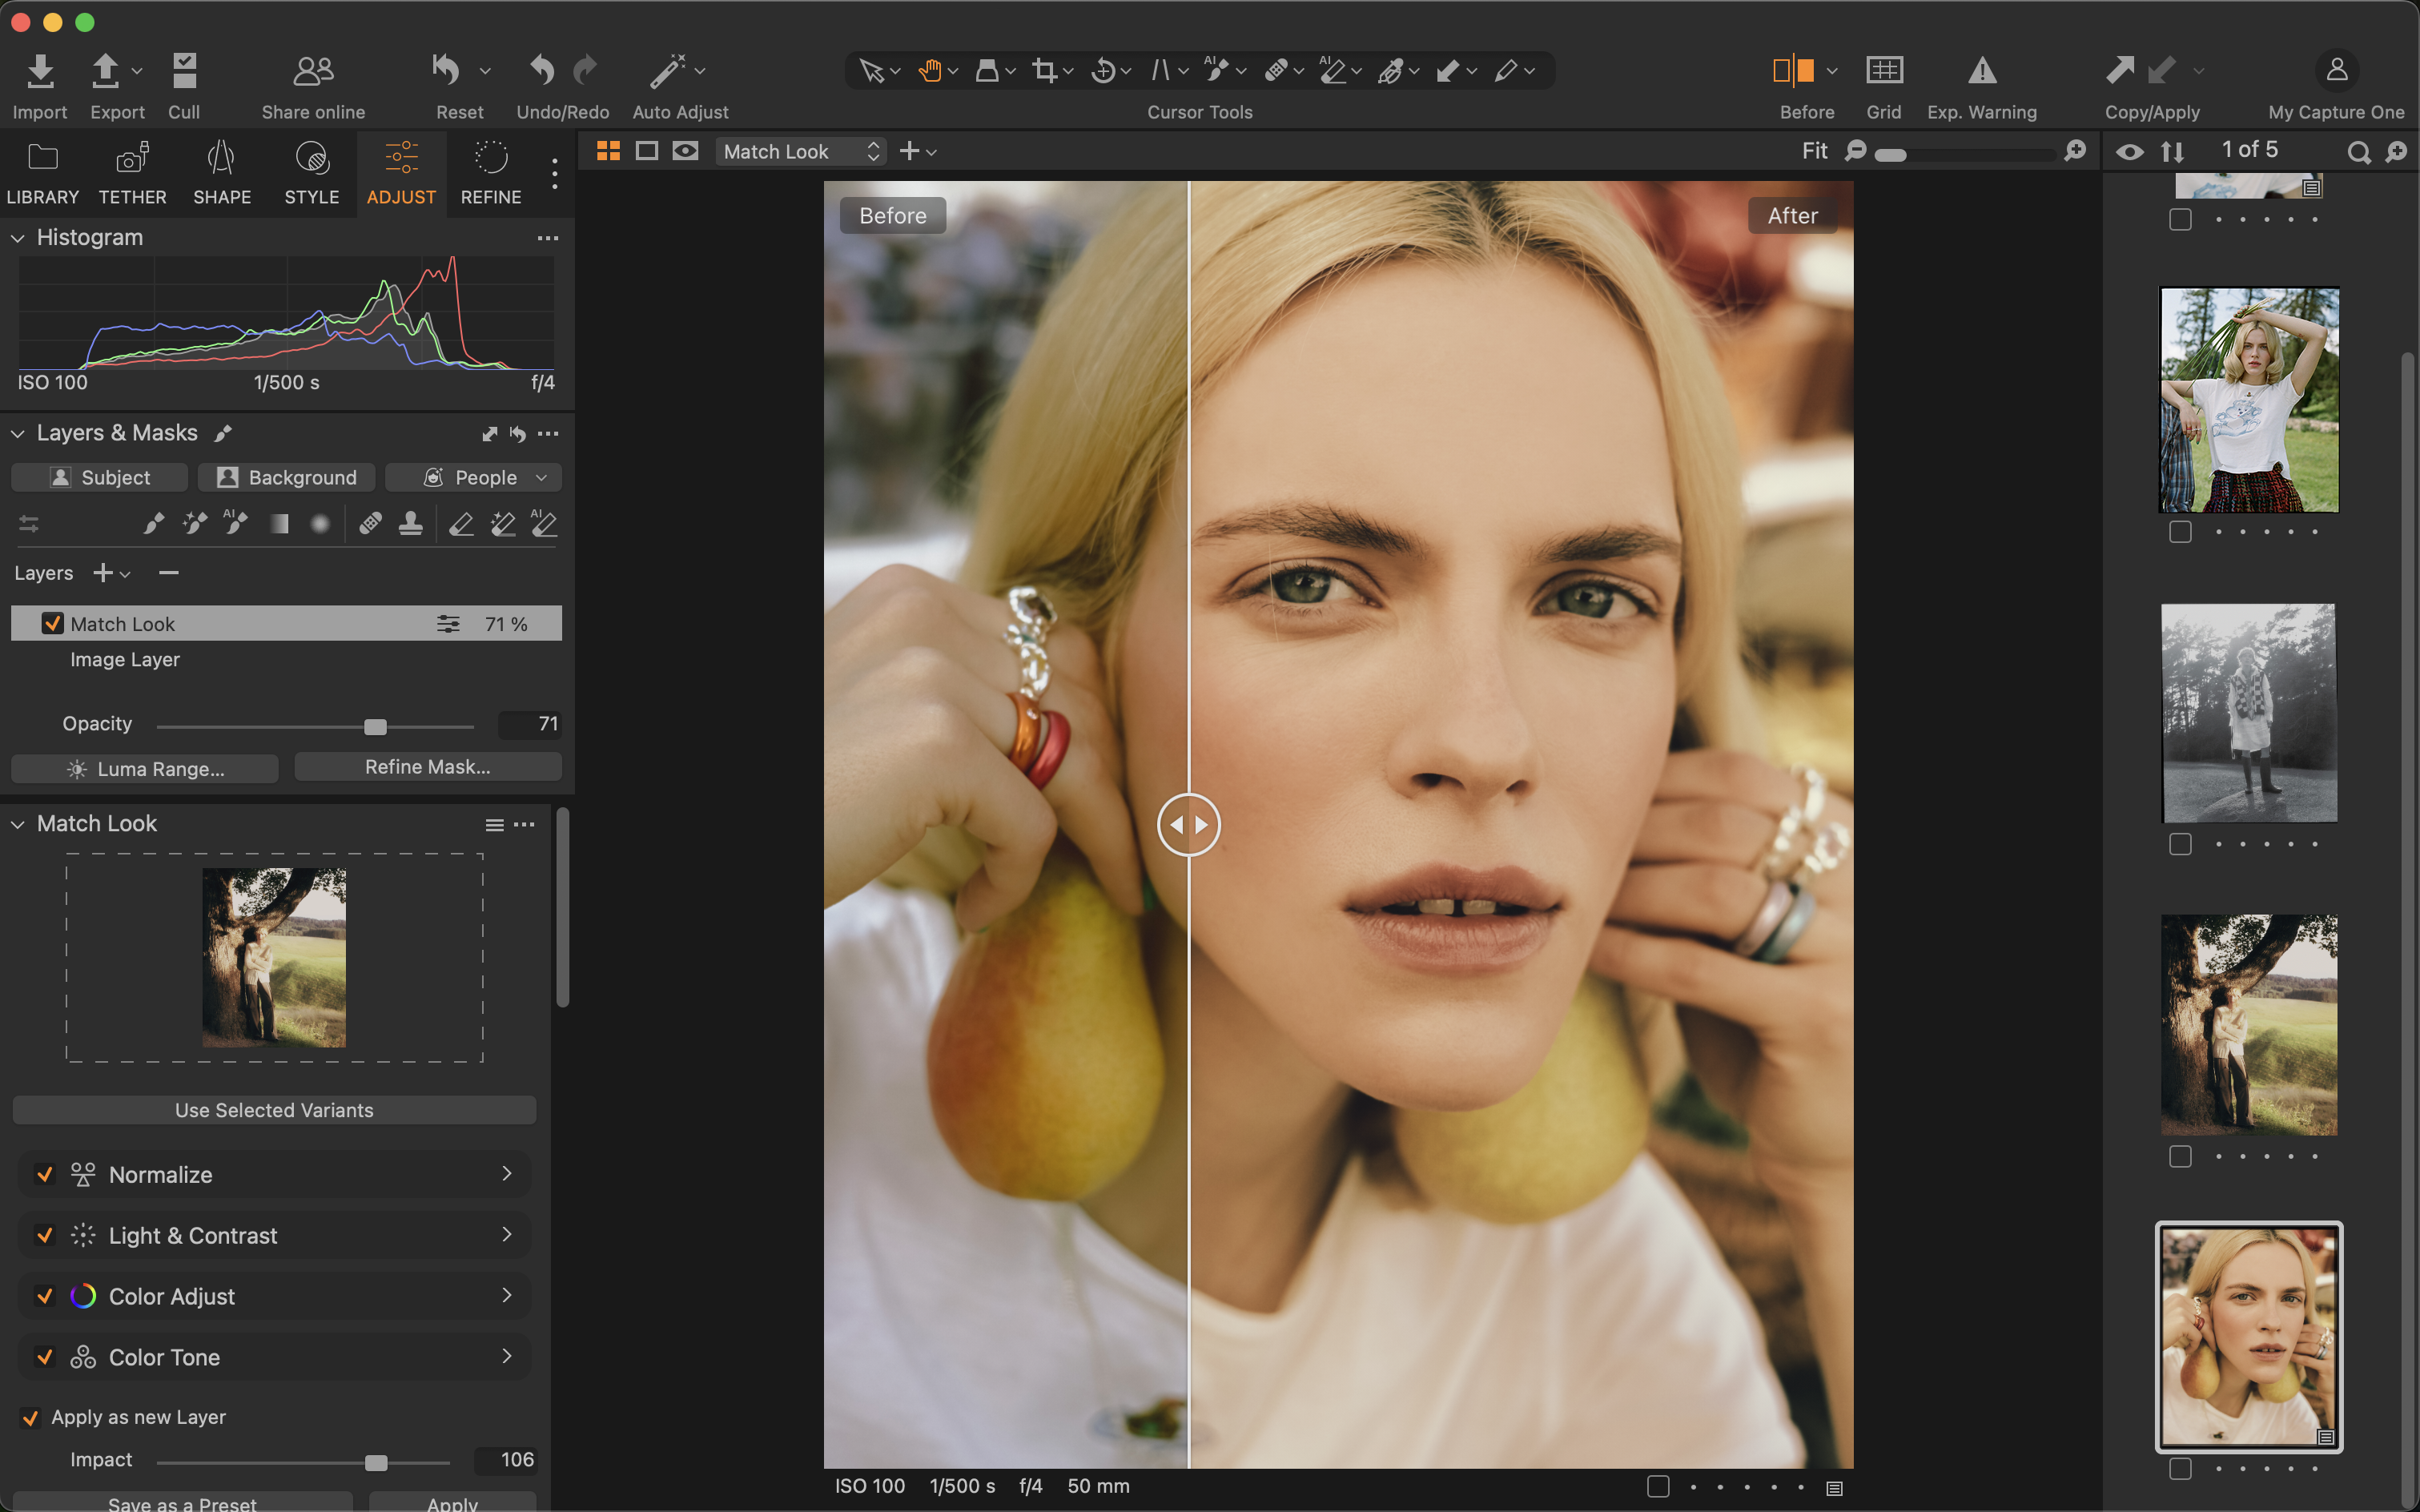Uncheck the Light & Contrast checkbox
2420x1512 pixels.
(x=44, y=1235)
